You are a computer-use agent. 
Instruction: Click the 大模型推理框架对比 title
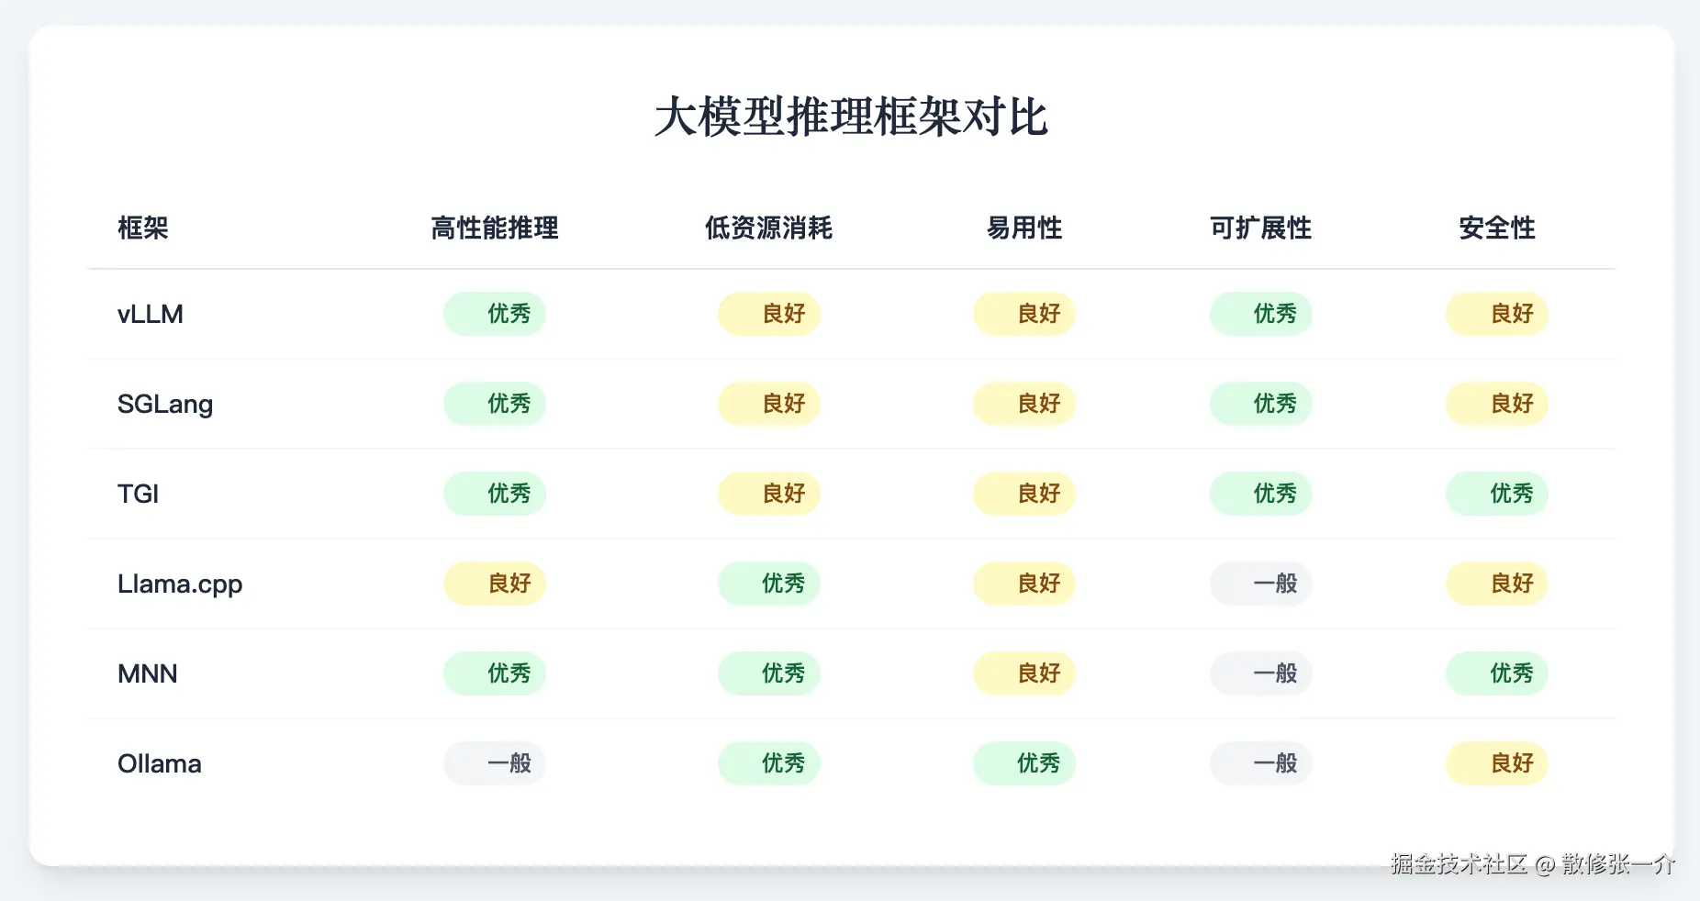tap(851, 117)
